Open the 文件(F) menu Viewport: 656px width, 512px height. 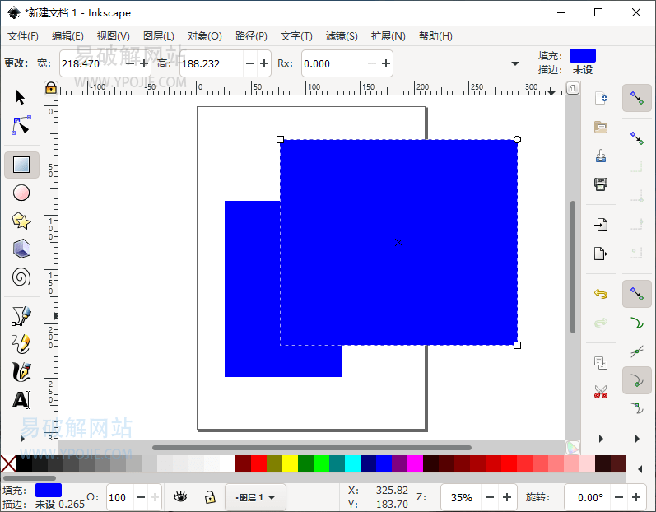coord(22,36)
